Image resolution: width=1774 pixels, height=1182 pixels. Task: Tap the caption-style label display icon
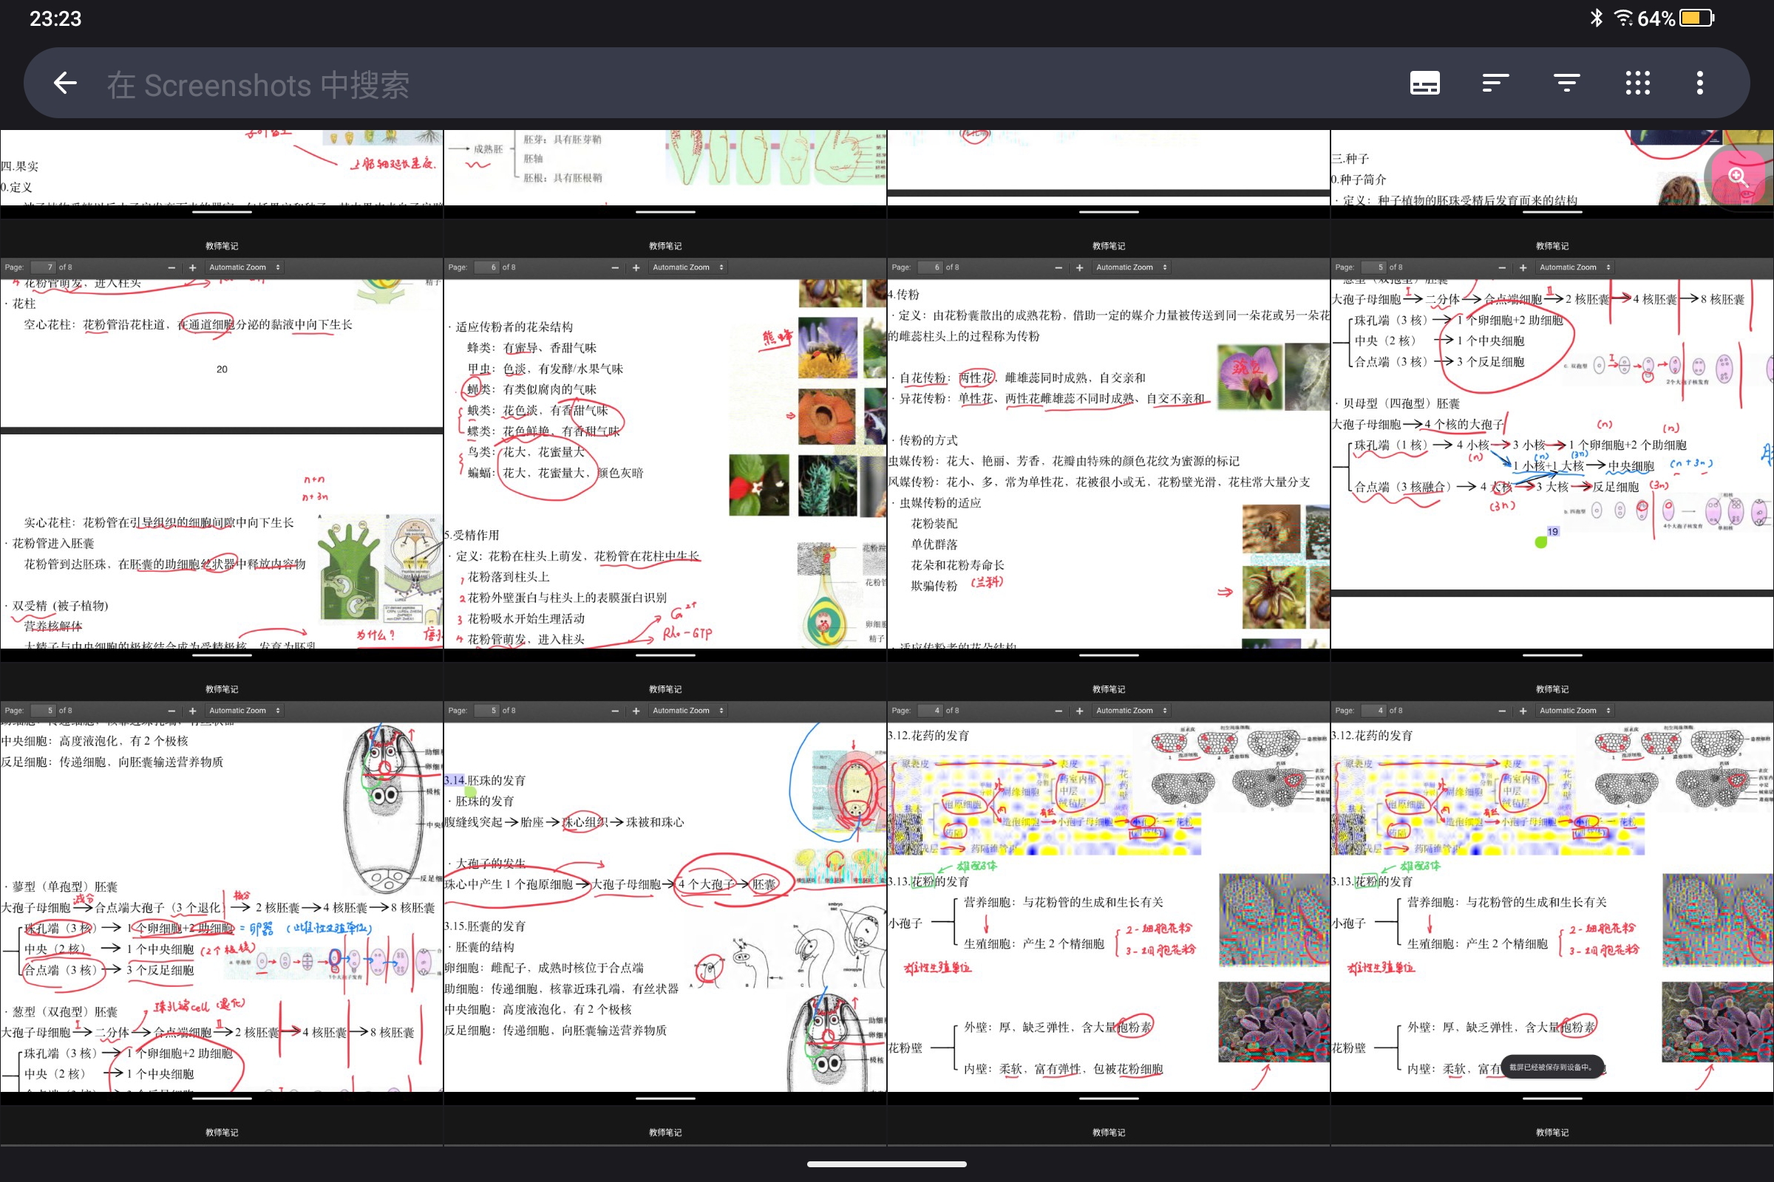pos(1425,83)
